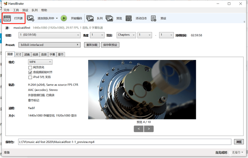Click the Yadif filter text
The image size is (248, 158).
tap(31, 108)
